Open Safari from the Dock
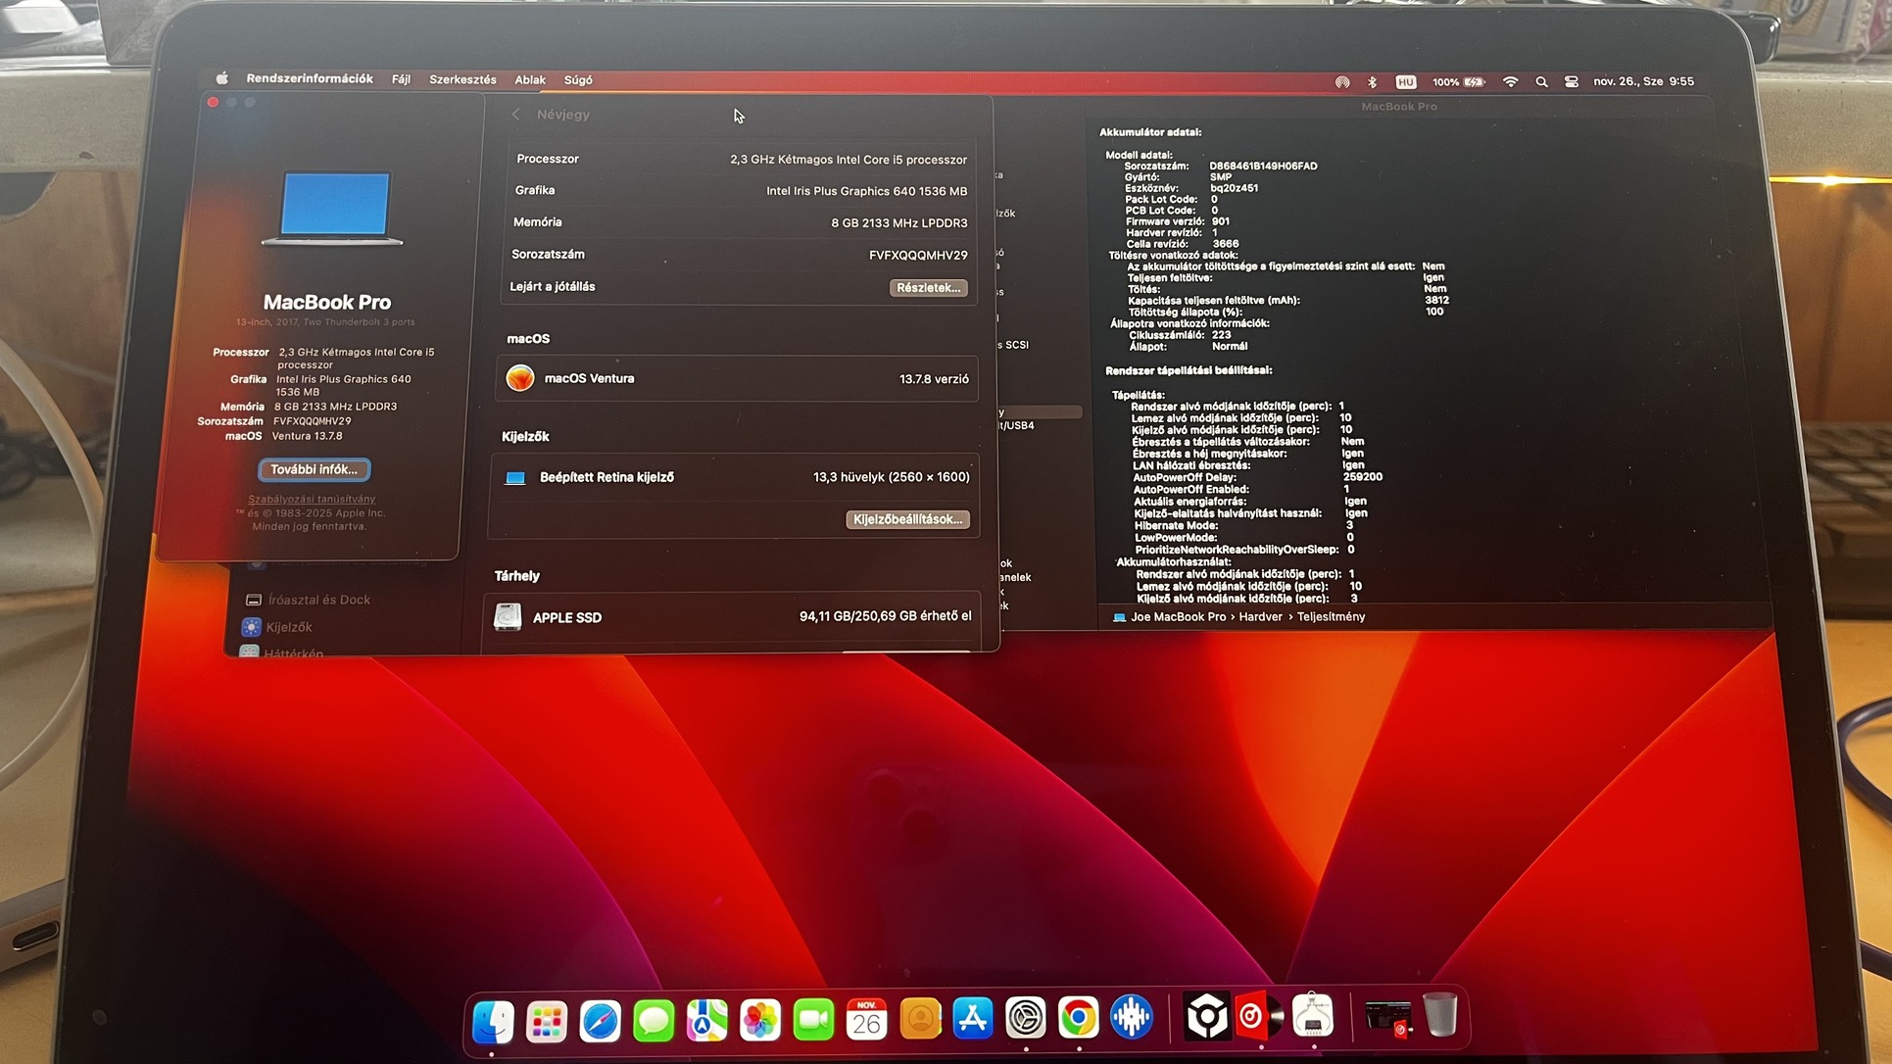This screenshot has width=1892, height=1064. pyautogui.click(x=600, y=1021)
